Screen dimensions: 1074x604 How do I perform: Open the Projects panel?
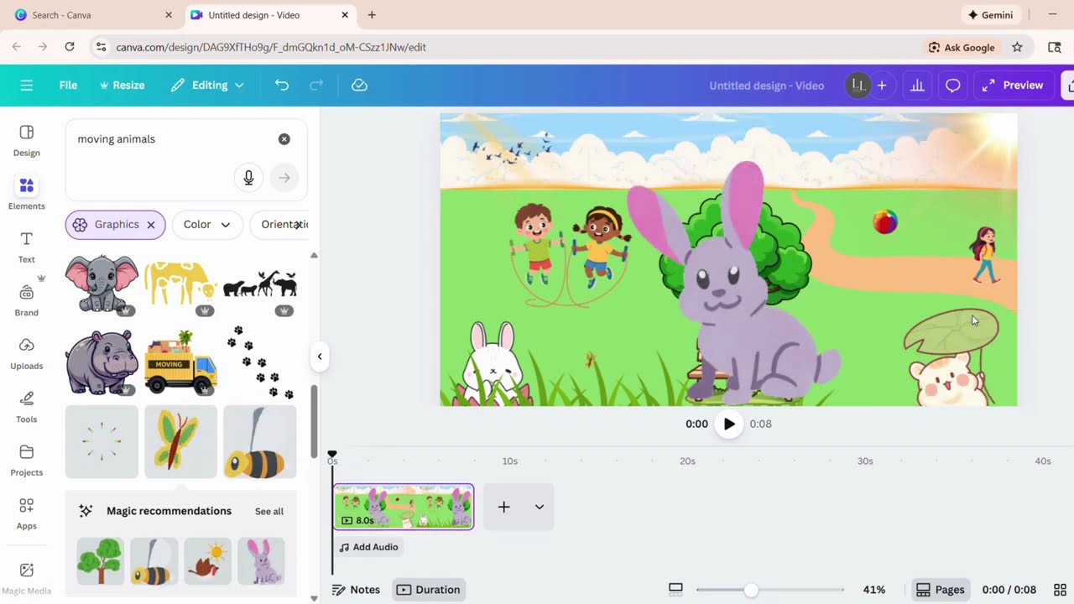click(x=27, y=461)
